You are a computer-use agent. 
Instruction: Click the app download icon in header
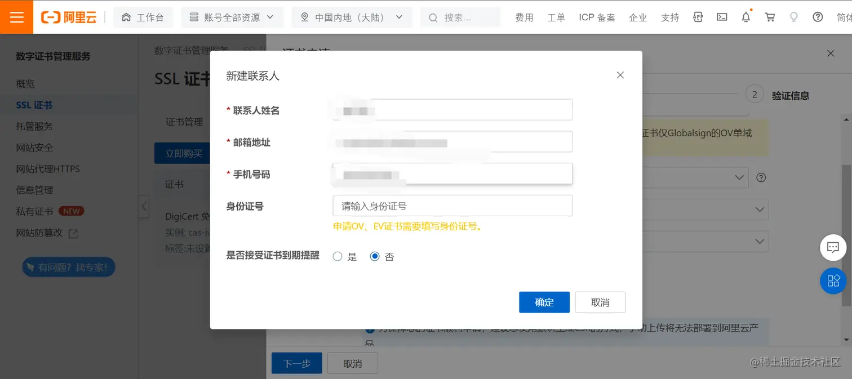point(698,17)
